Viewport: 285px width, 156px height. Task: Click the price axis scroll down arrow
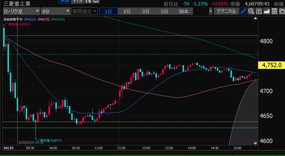click(255, 143)
